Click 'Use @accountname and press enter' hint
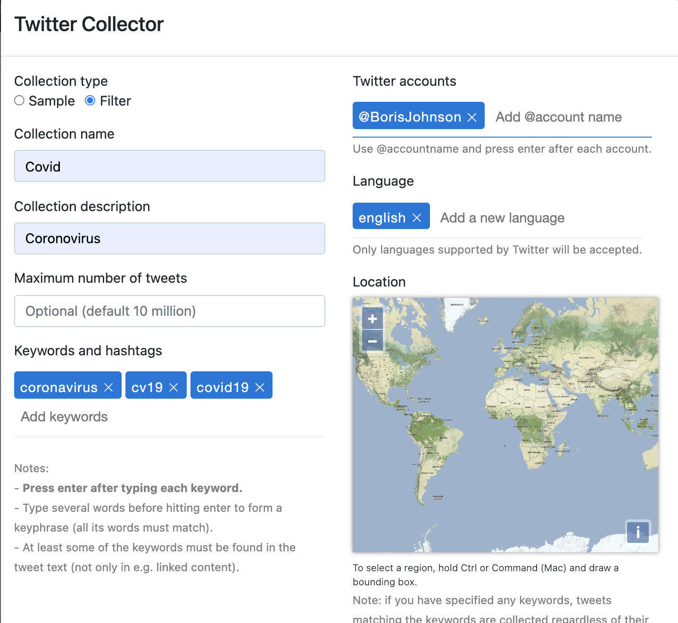 coord(502,149)
